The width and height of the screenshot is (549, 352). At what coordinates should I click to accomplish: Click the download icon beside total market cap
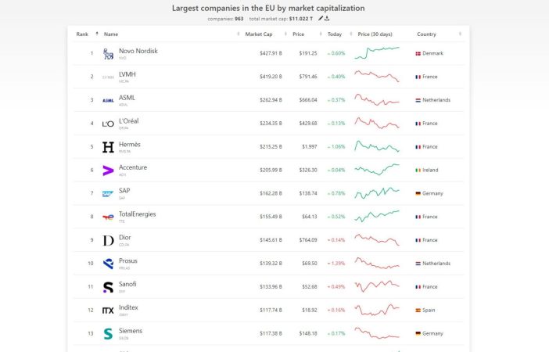coord(327,18)
